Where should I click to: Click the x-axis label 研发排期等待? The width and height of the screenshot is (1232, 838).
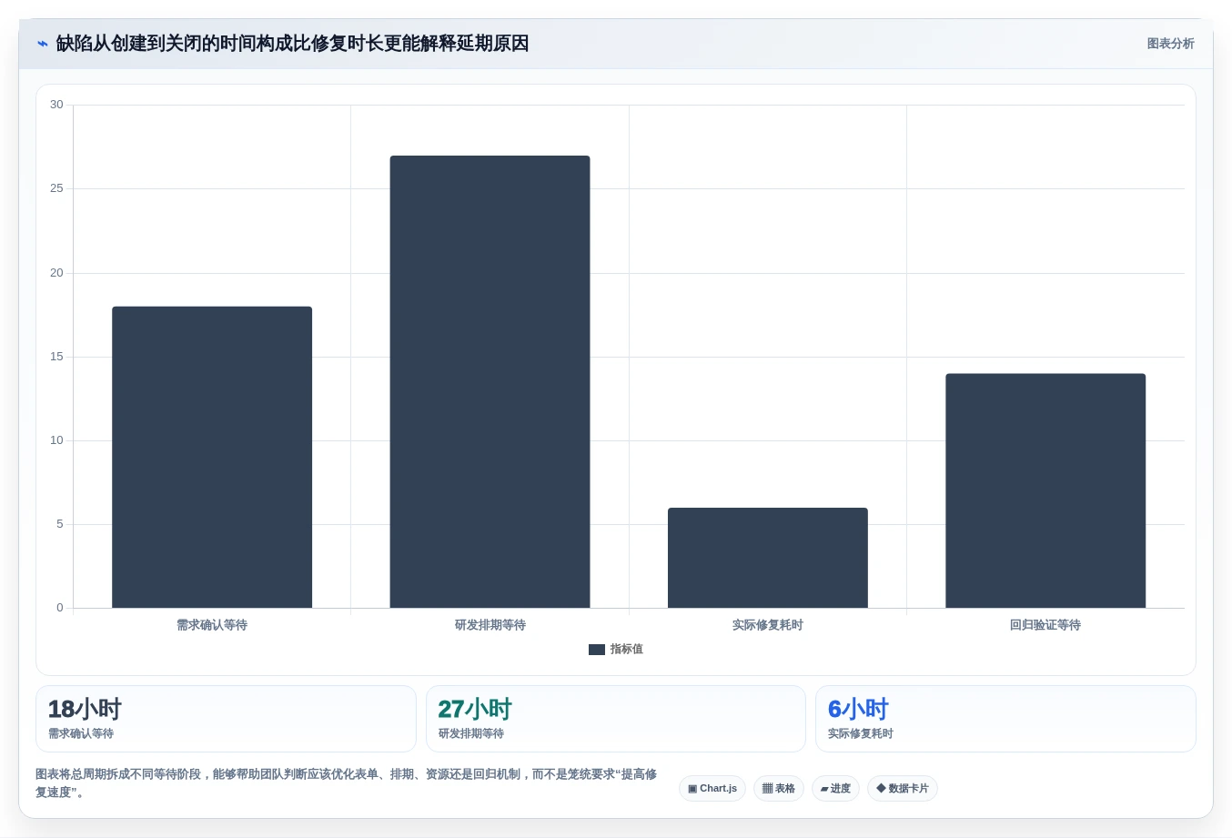click(x=490, y=625)
